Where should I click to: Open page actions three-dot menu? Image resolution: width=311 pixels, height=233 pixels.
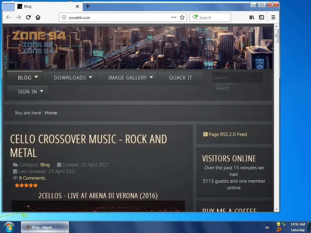[173, 17]
